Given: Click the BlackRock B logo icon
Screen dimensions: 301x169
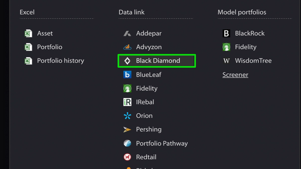Looking at the screenshot, I should (x=227, y=33).
